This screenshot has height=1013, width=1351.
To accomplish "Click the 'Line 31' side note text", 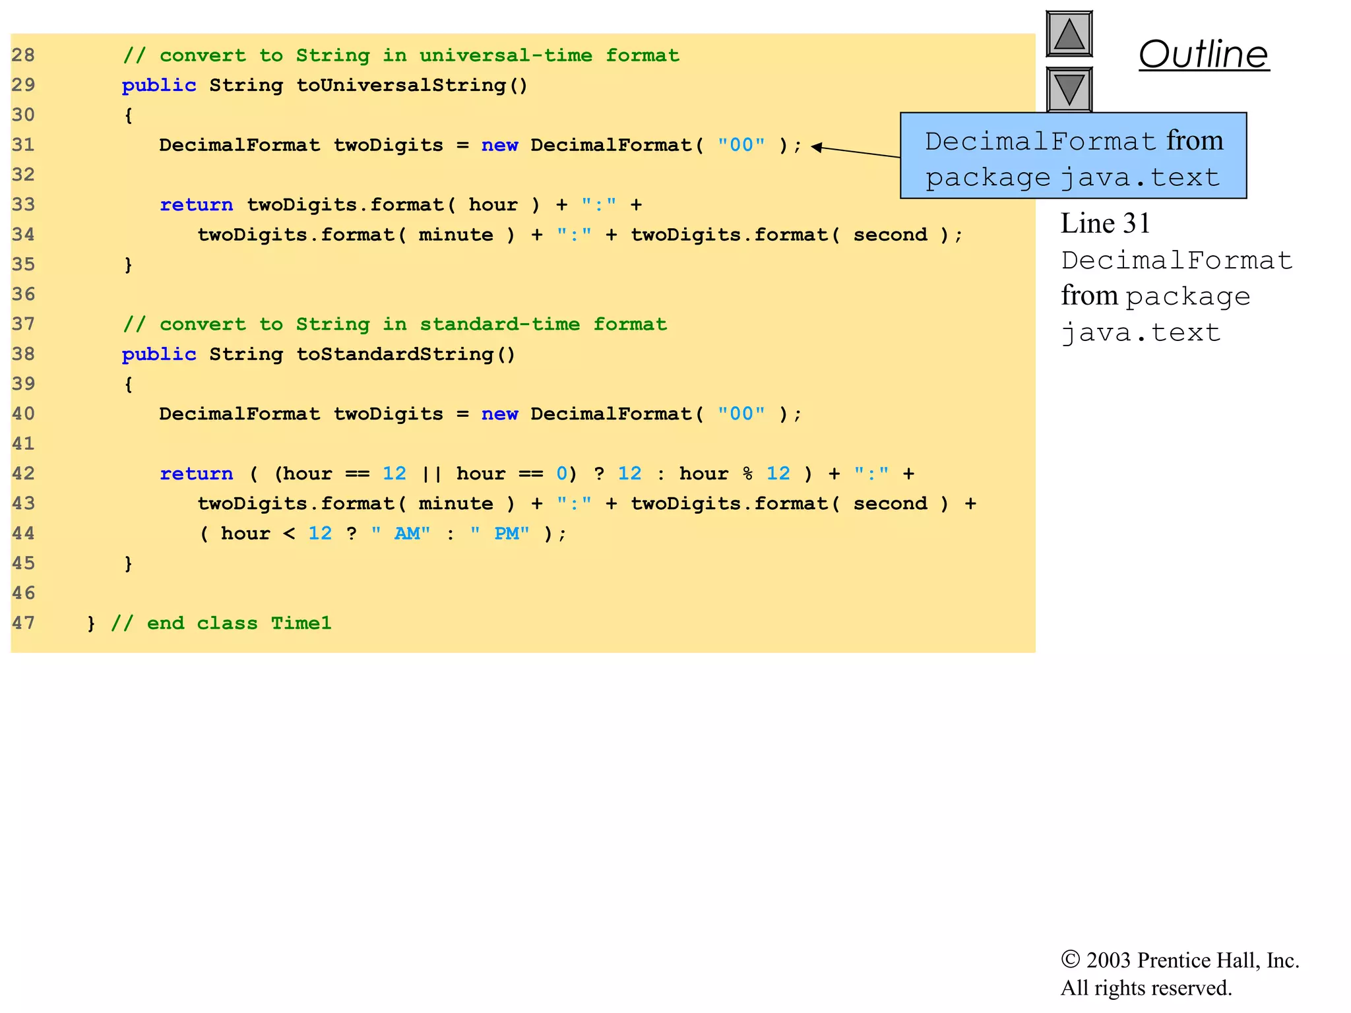I will tap(1105, 224).
